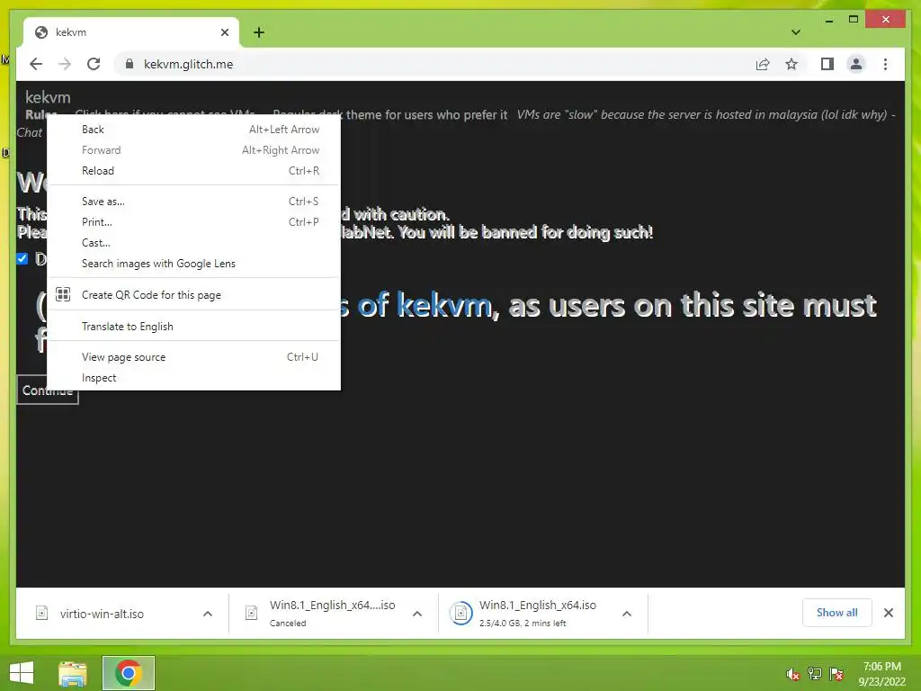Click the network tray icon
This screenshot has height=691, width=921.
(815, 674)
